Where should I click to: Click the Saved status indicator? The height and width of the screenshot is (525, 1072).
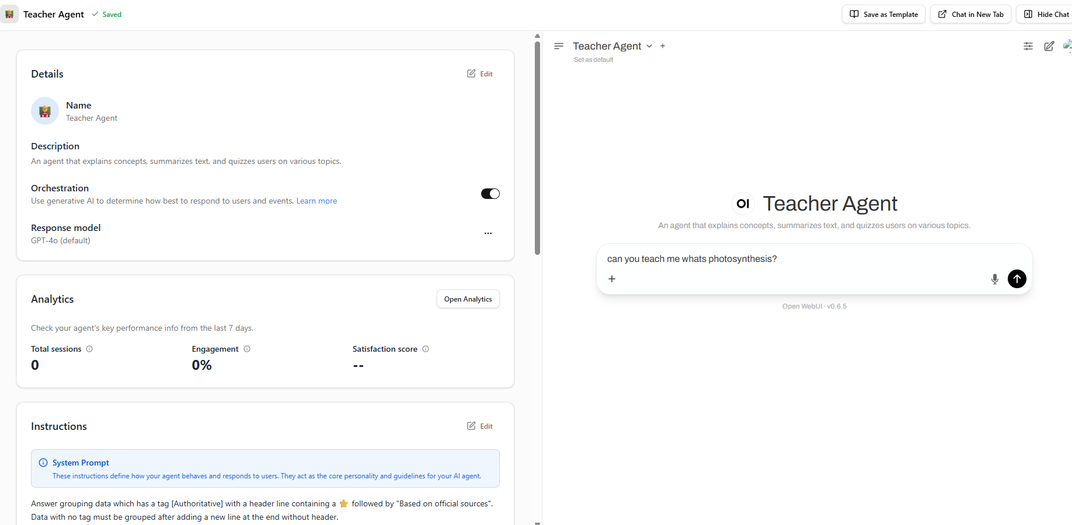click(x=107, y=15)
